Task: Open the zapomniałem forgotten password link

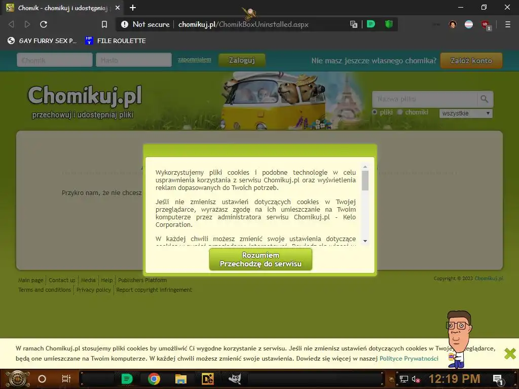Action: pos(194,60)
